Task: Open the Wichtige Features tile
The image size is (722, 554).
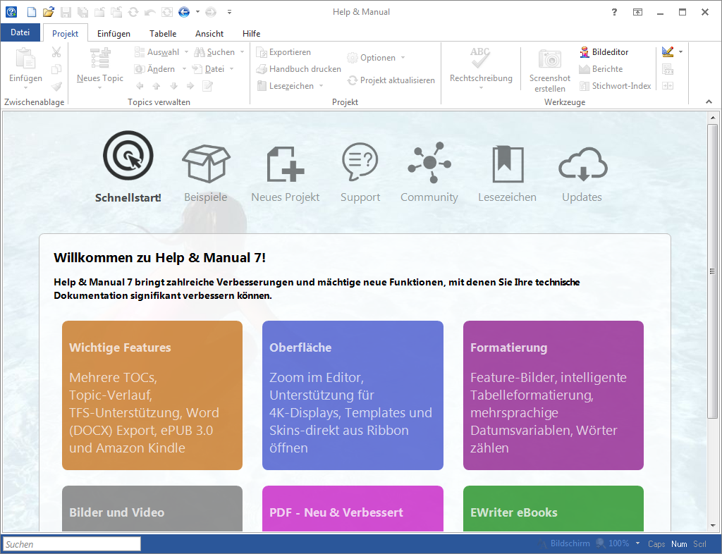Action: [152, 395]
